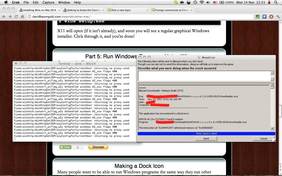The height and width of the screenshot is (176, 282).
Task: Open the File menu
Action: (x=26, y=2)
